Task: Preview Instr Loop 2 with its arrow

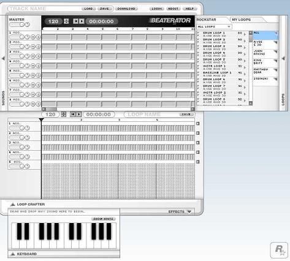Action: (245, 94)
